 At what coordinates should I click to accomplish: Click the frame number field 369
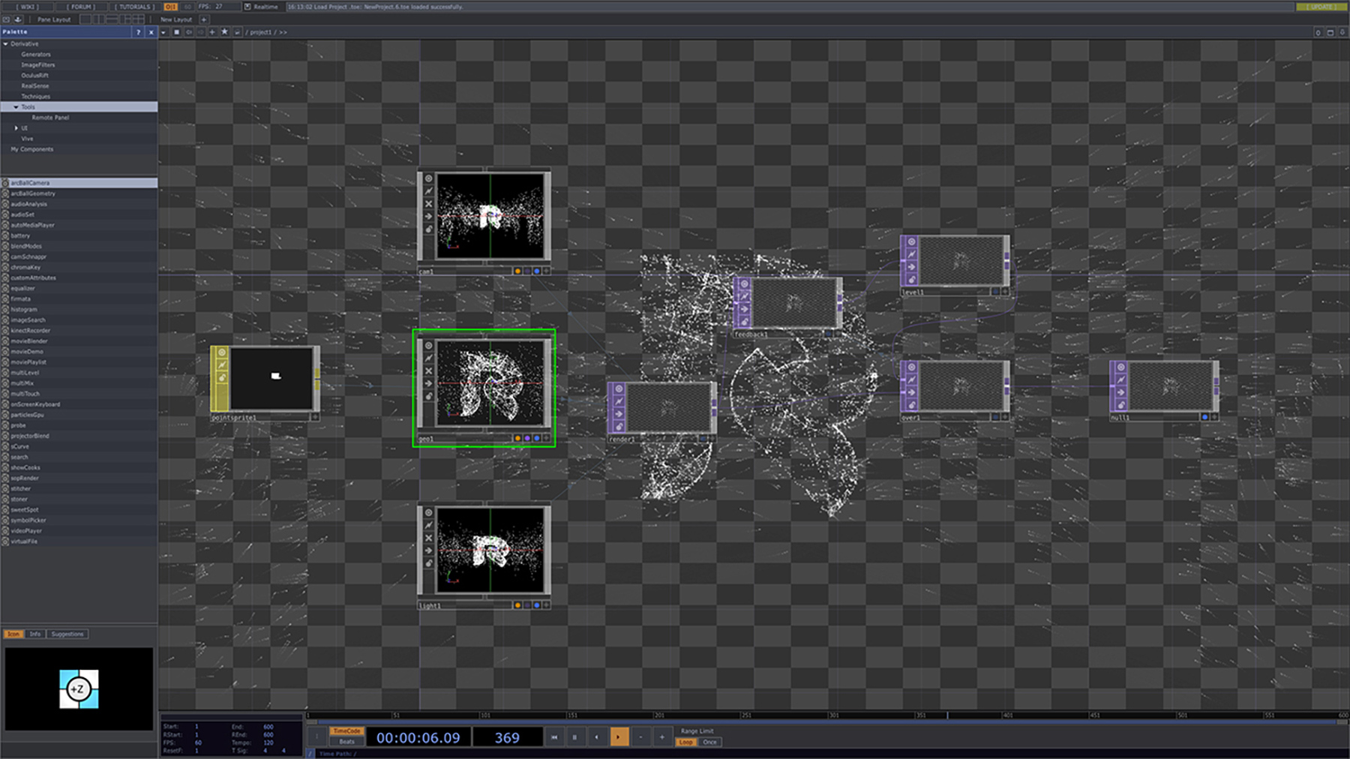pos(507,737)
